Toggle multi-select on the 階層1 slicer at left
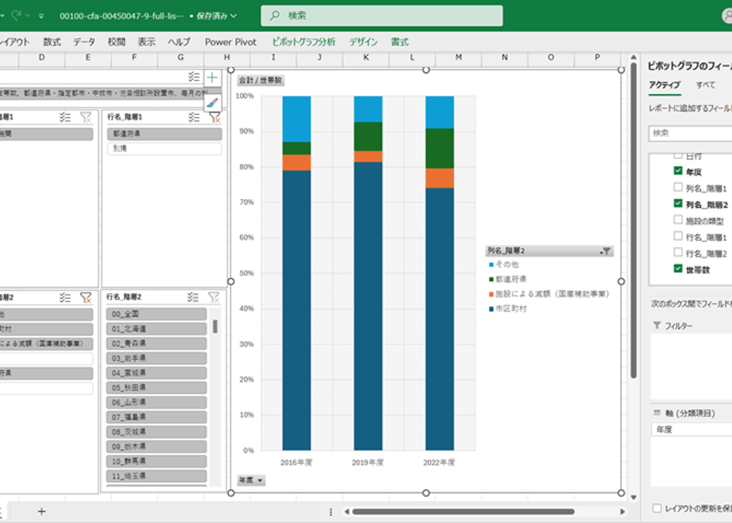This screenshot has height=523, width=732. (65, 117)
